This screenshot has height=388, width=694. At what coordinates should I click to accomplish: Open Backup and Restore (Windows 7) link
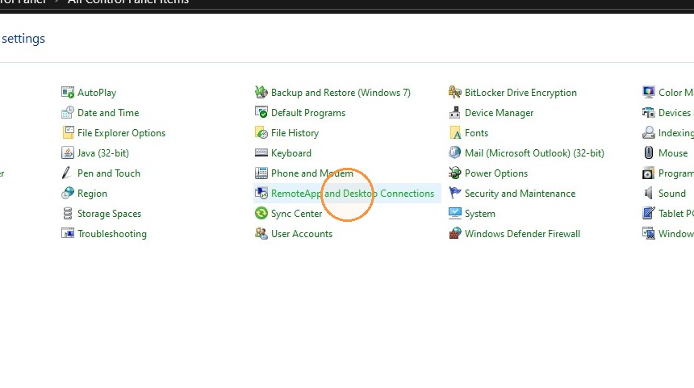[341, 93]
